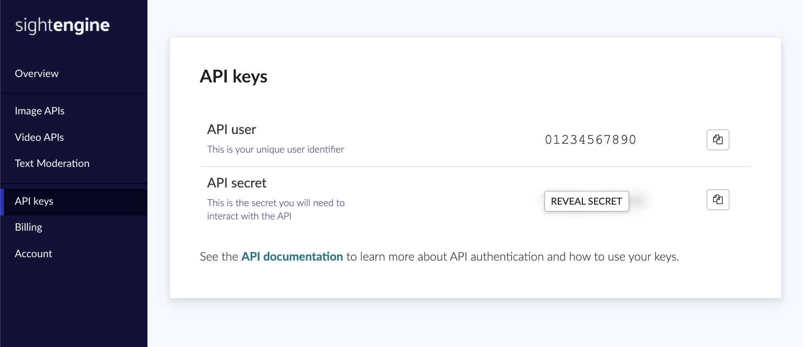Open Video APIs section
803x347 pixels.
(39, 137)
